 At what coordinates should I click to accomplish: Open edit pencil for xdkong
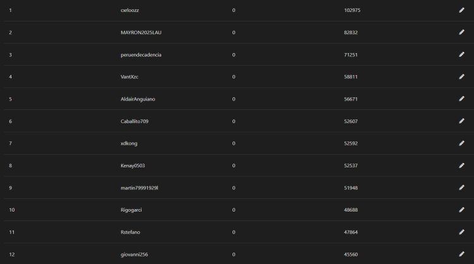click(461, 143)
